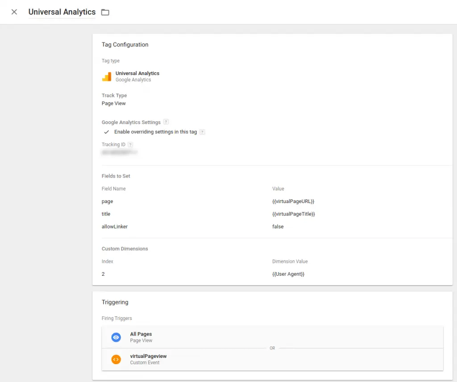Screen dimensions: 457x382
Task: Click the Custom Dimensions label
Action: [x=125, y=249]
